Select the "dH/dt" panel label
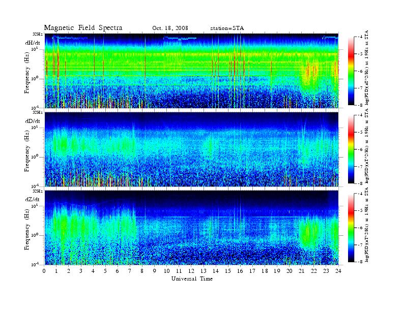This screenshot has height=311, width=403. [x=33, y=43]
